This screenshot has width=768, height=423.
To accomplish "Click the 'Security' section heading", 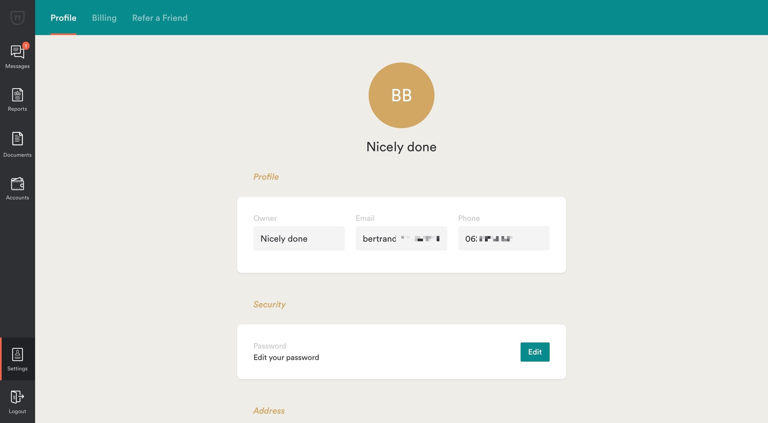I will click(x=269, y=304).
